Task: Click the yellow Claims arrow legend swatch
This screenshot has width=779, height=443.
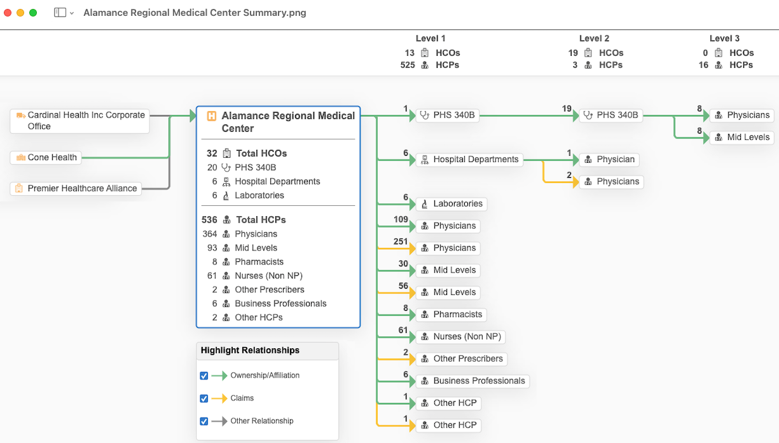Action: click(x=219, y=399)
